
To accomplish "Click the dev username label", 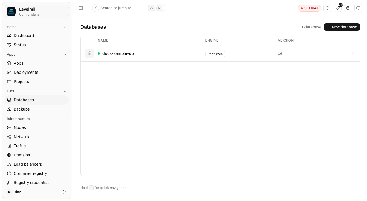I will coord(18,192).
